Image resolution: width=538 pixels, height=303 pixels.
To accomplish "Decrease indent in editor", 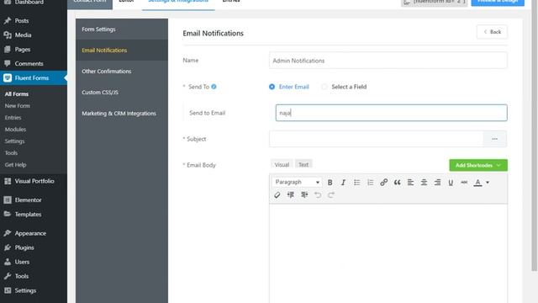I will pyautogui.click(x=291, y=195).
